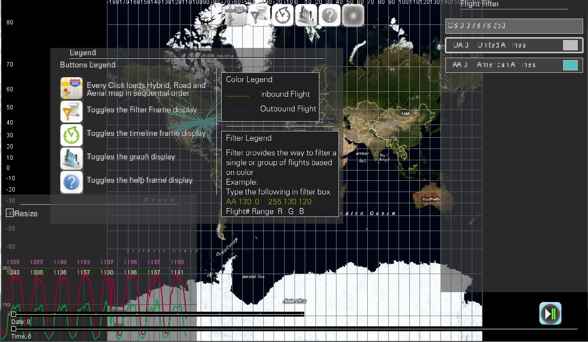
Task: Click the Australia label on the map
Action: (x=431, y=199)
